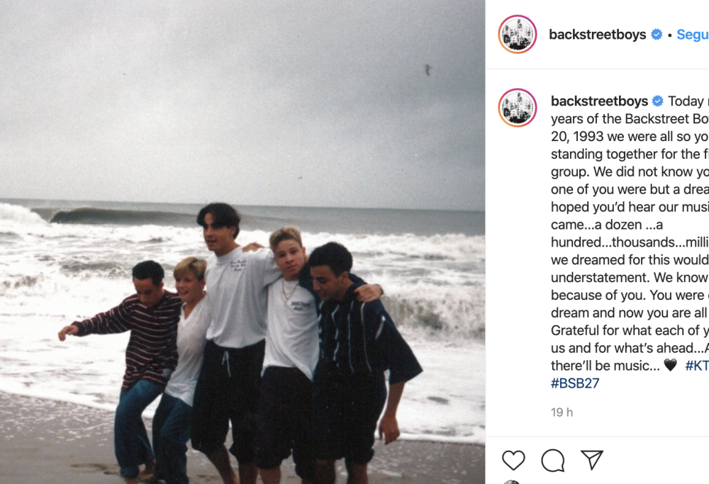
Task: Like the post with the heart icon
Action: tap(513, 461)
